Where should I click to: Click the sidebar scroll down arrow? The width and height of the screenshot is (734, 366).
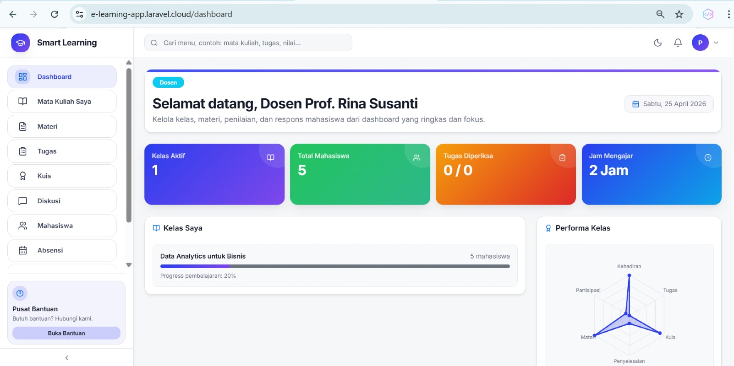click(129, 265)
